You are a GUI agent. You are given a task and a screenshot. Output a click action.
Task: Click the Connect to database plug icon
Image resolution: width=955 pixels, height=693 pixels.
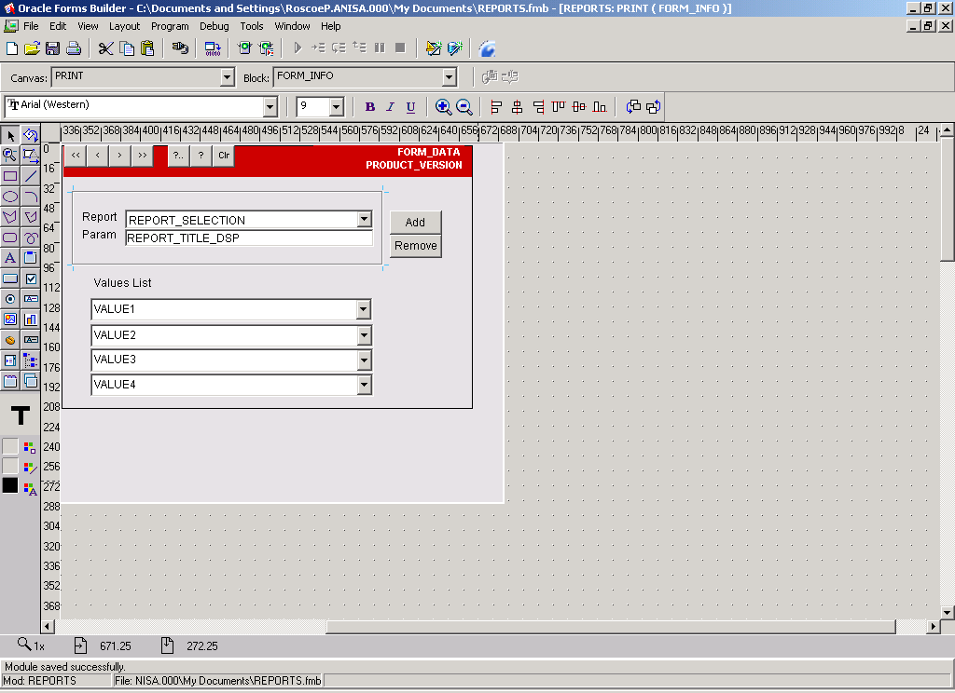point(180,48)
